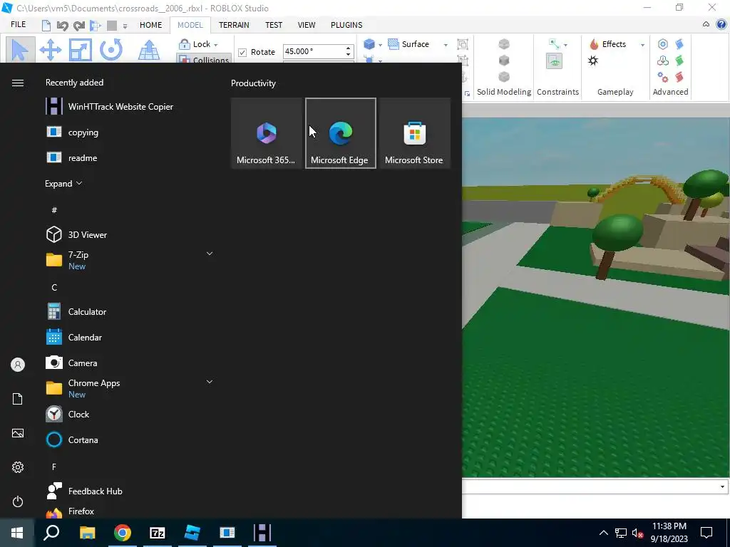Viewport: 730px width, 547px height.
Task: Launch WinHTTrack Website Copier
Action: [109, 107]
